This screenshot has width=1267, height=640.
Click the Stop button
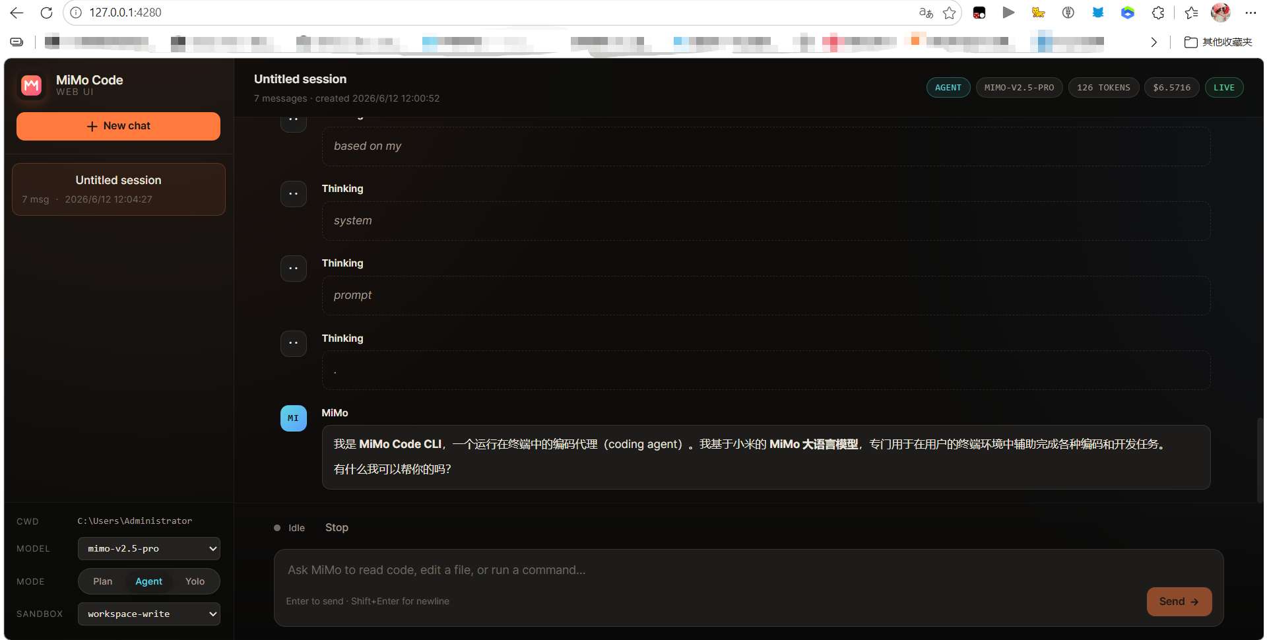click(337, 527)
